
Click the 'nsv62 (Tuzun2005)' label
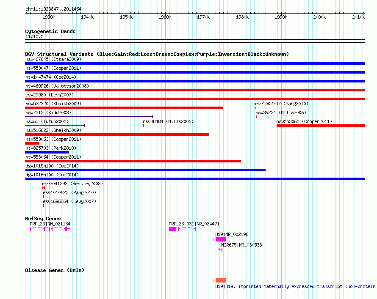[x=47, y=121]
